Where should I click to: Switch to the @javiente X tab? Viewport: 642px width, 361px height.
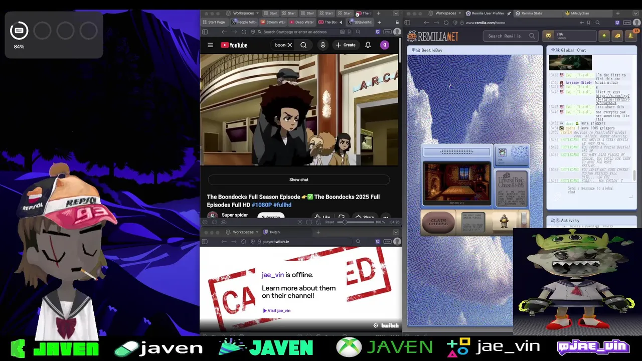click(360, 22)
